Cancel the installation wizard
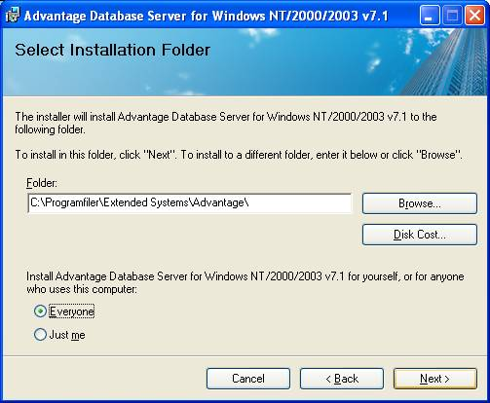Viewport: 490px width, 403px height. (248, 379)
